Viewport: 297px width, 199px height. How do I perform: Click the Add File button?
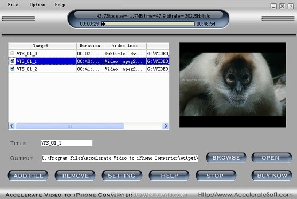28,176
